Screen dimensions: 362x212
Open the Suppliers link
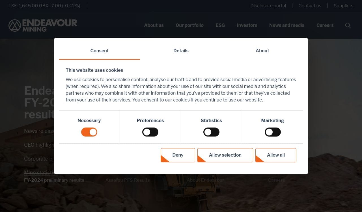tap(343, 6)
